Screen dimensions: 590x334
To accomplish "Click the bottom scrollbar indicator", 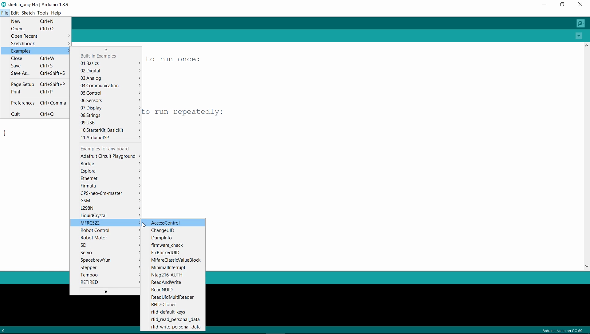I will click(x=106, y=291).
